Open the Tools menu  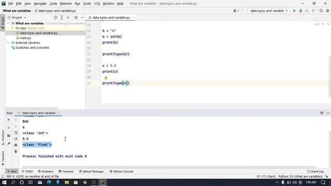coord(87,4)
